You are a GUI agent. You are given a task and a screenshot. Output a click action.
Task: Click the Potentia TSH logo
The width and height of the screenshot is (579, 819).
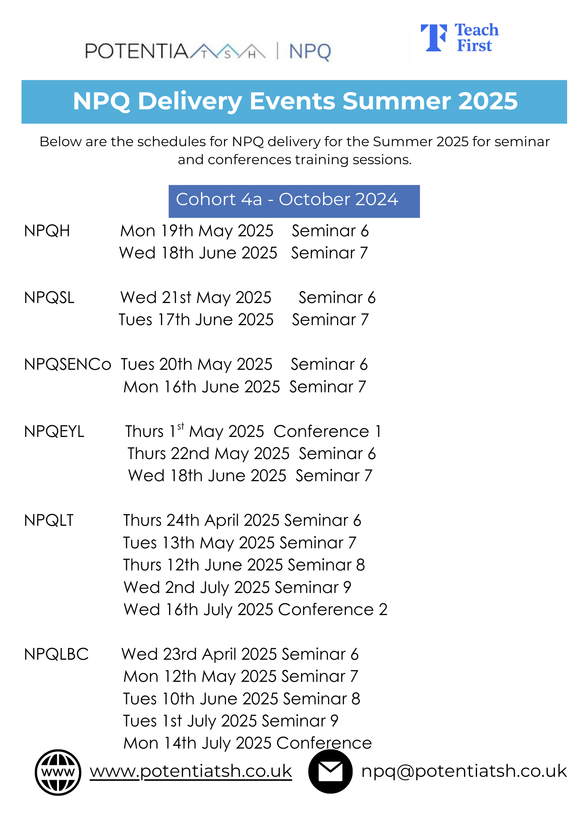point(175,52)
